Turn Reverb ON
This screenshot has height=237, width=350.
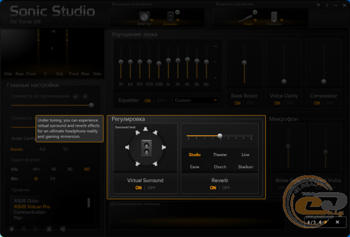pyautogui.click(x=213, y=188)
